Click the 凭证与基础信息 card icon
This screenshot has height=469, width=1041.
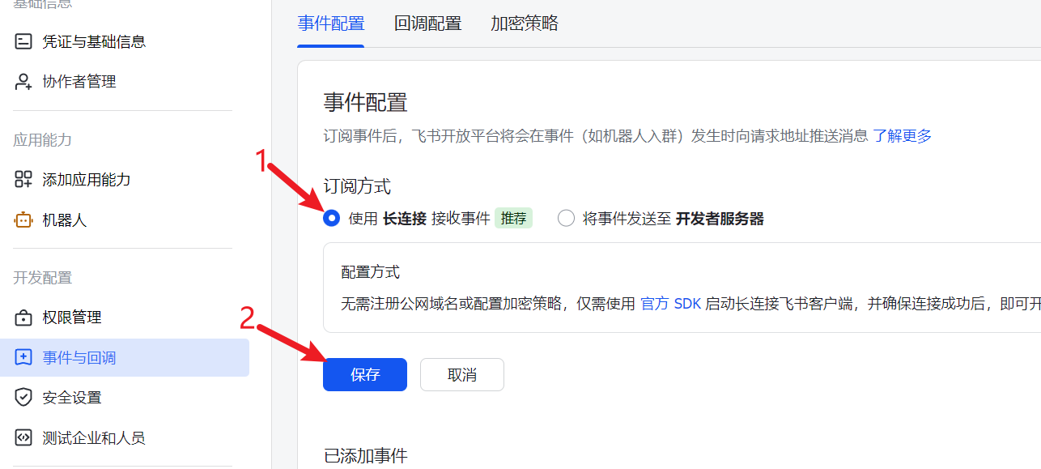tap(23, 41)
